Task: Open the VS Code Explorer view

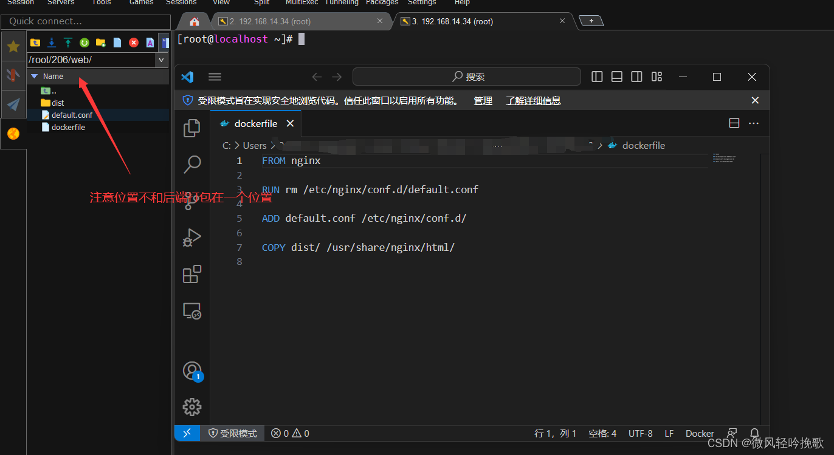Action: click(192, 128)
